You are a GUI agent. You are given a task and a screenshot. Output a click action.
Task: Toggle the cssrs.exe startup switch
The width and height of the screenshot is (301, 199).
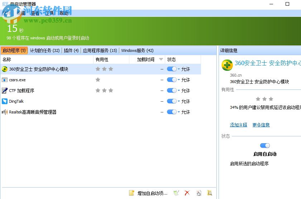tap(172, 80)
